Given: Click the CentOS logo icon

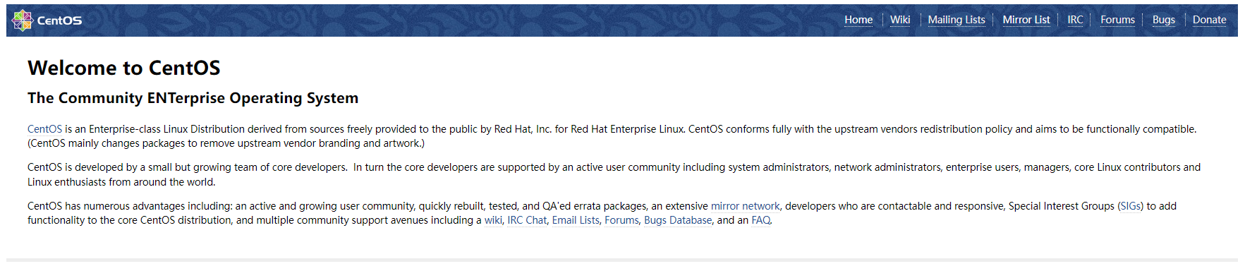Looking at the screenshot, I should tap(23, 20).
